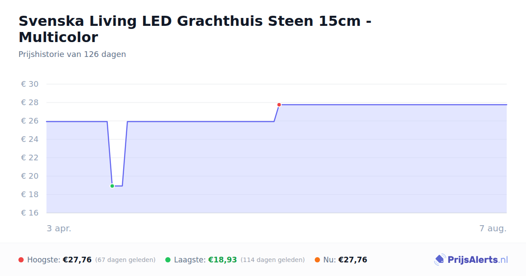Click the lowest price value €18,93

tap(223, 260)
